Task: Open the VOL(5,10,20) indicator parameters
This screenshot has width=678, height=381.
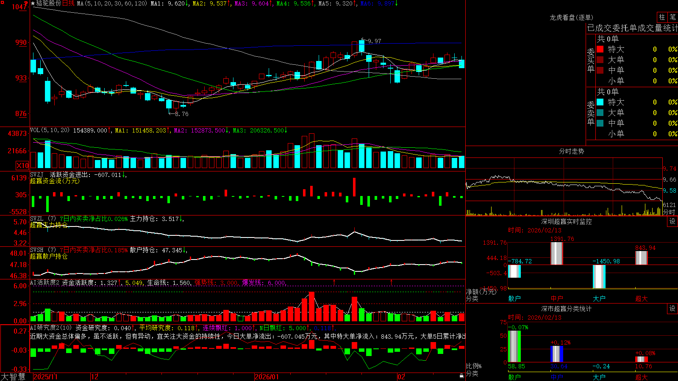Action: click(x=50, y=130)
